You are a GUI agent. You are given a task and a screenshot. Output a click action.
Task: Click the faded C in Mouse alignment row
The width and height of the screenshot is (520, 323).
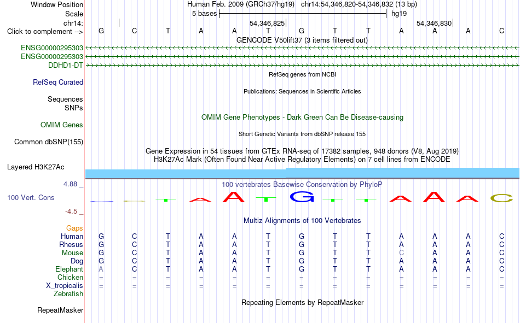[401, 252]
